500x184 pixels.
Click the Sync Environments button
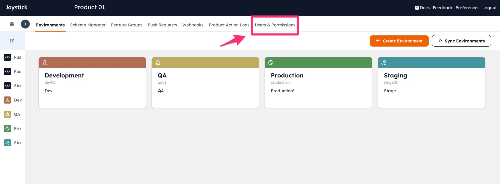click(461, 41)
